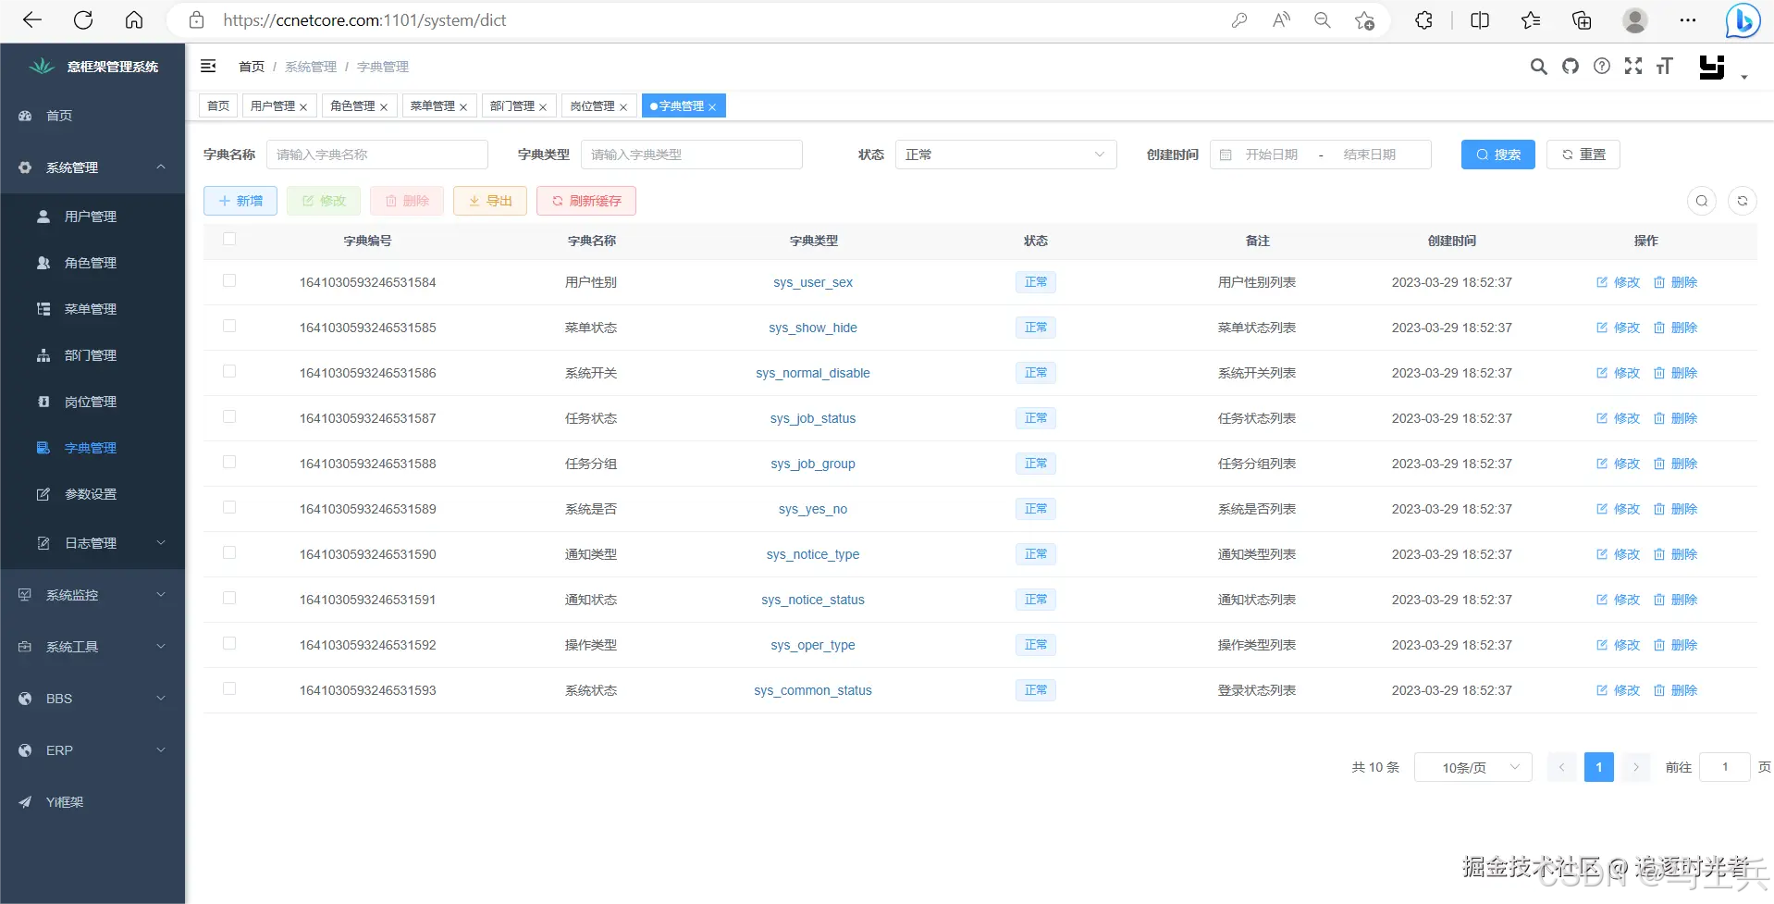Reload the page in browser toolbar
This screenshot has width=1774, height=904.
pos(83,20)
